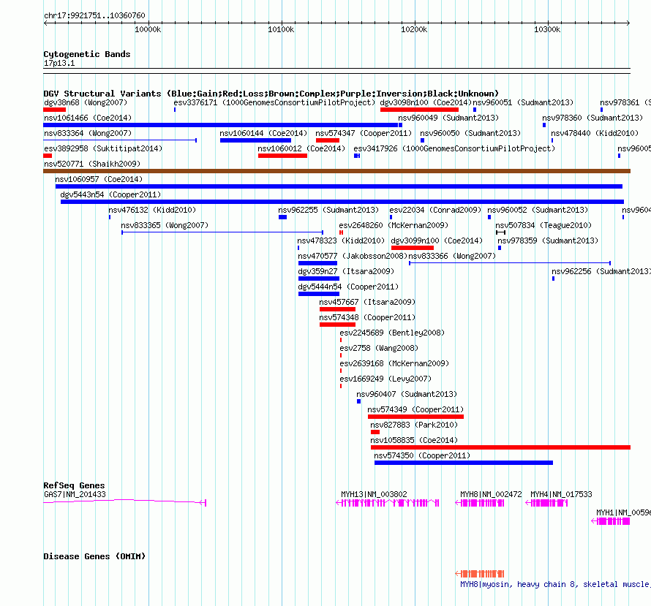Click the nsv833366 (Wong2007) span line
This screenshot has width=651, height=606.
510,263
